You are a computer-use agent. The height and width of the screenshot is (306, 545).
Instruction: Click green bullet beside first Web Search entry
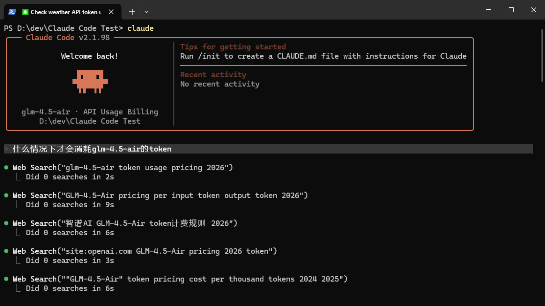pyautogui.click(x=6, y=168)
